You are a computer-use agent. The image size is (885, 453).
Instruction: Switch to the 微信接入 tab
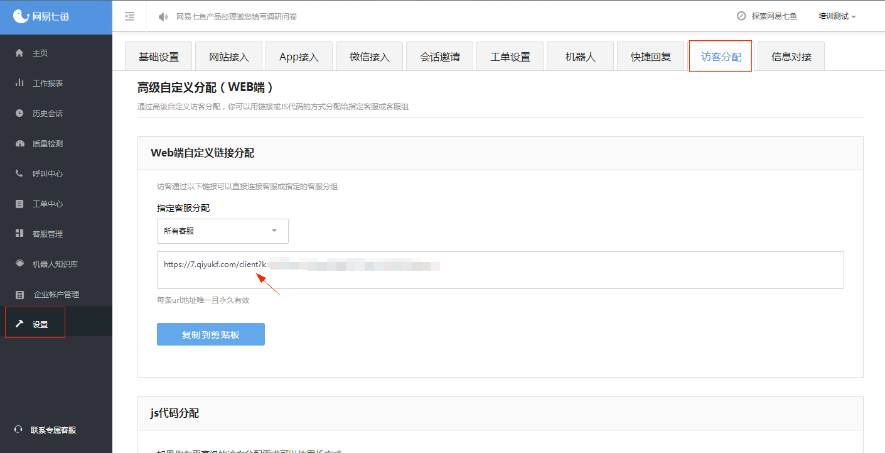coord(369,55)
